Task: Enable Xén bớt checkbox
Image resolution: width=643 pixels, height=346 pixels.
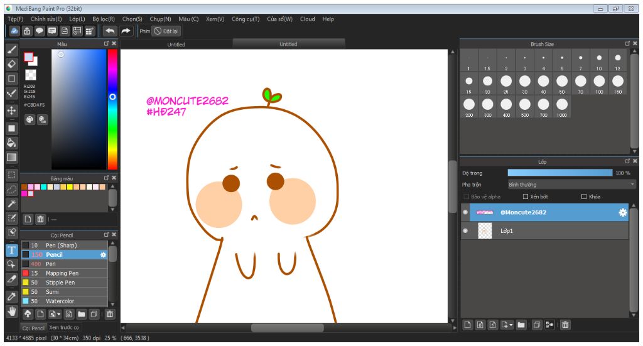Action: click(x=526, y=197)
